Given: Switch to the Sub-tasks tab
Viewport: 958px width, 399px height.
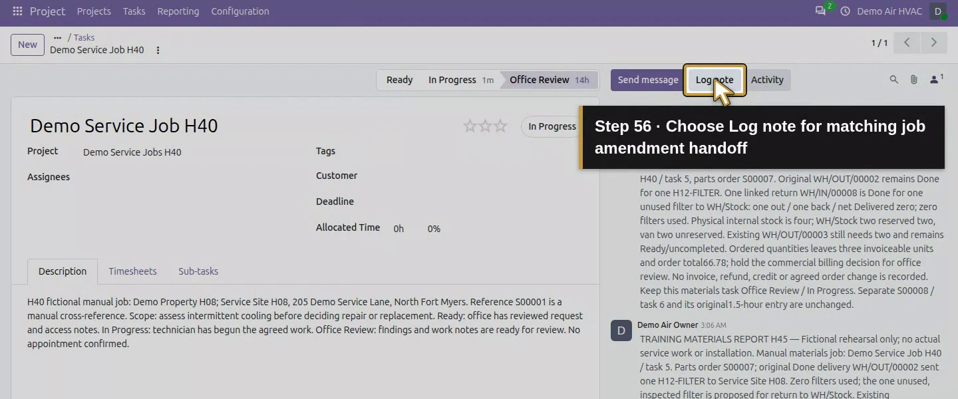Looking at the screenshot, I should tap(198, 271).
